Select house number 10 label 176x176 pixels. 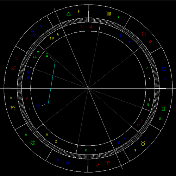pos(52,38)
